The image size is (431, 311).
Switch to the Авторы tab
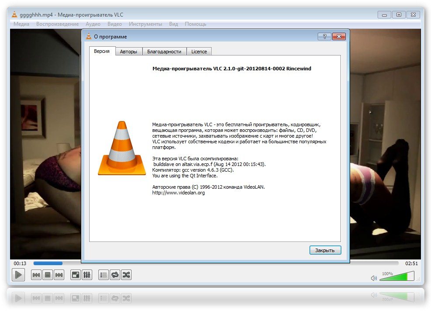coord(129,52)
